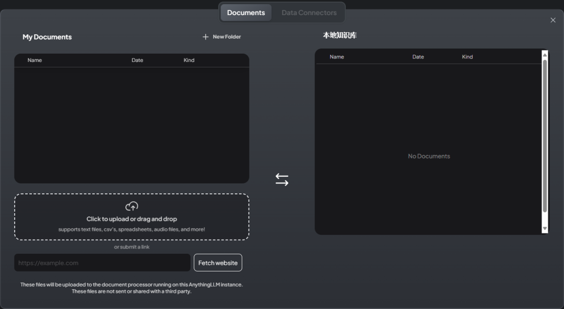Click the empty My Documents file list area
Image resolution: width=564 pixels, height=309 pixels.
132,125
